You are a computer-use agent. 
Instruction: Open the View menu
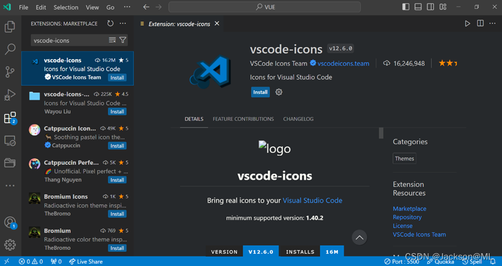92,7
